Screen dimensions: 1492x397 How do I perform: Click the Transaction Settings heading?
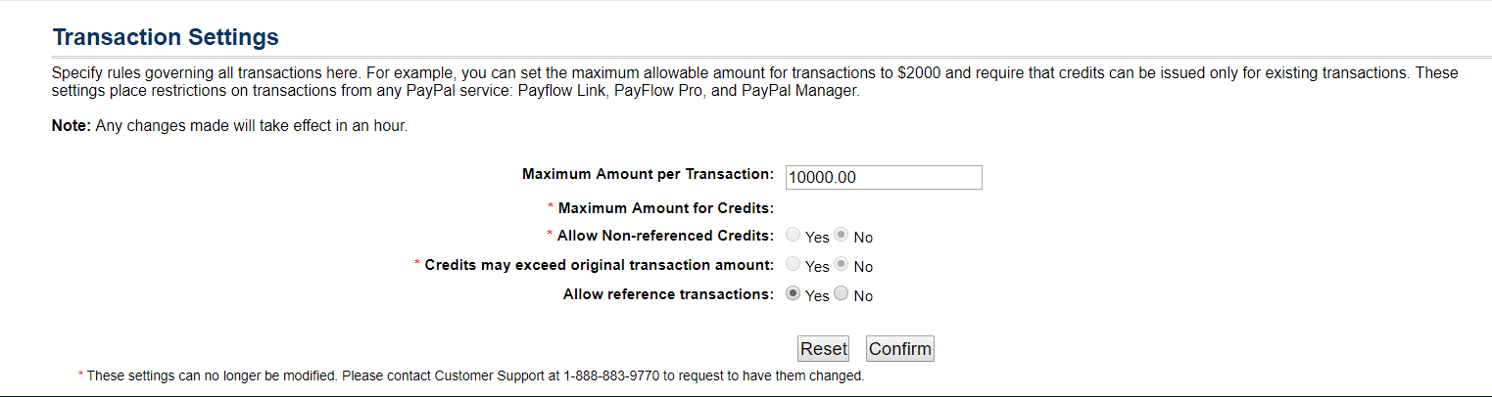click(166, 37)
